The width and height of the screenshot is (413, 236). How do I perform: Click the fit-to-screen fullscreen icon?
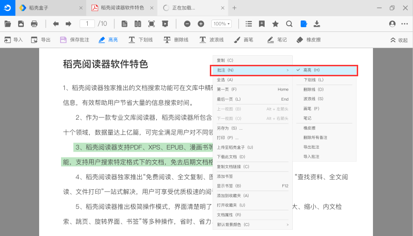pyautogui.click(x=152, y=24)
